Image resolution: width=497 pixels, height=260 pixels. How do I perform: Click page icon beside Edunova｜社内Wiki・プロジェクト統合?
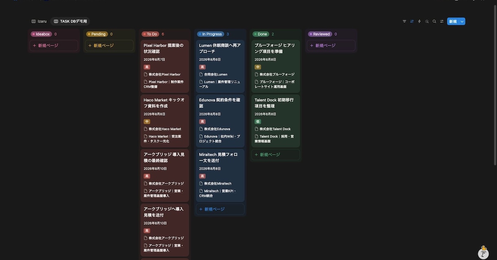[x=201, y=136]
